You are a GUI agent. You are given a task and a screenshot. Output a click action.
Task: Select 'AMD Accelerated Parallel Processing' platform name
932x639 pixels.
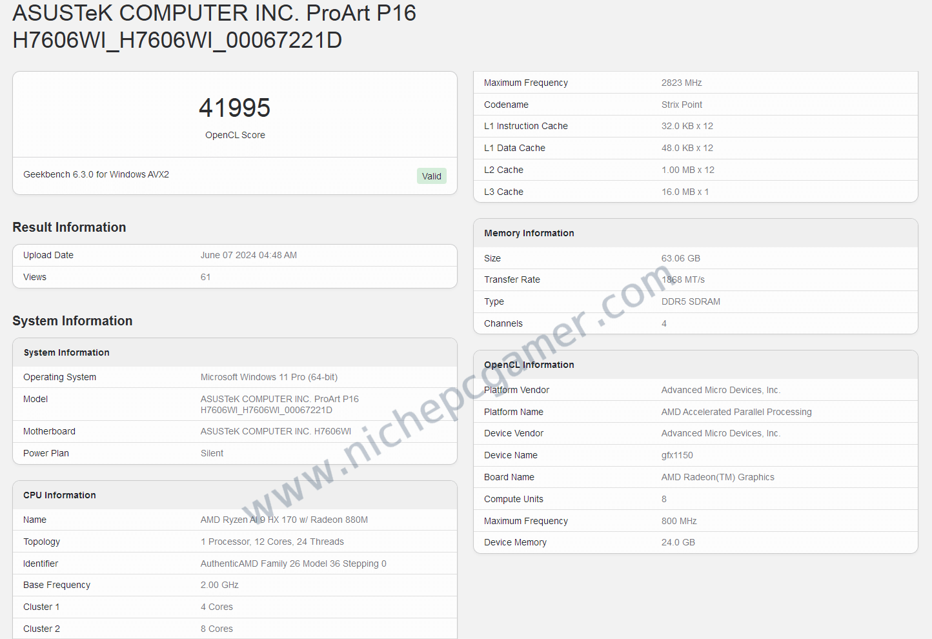click(x=736, y=412)
